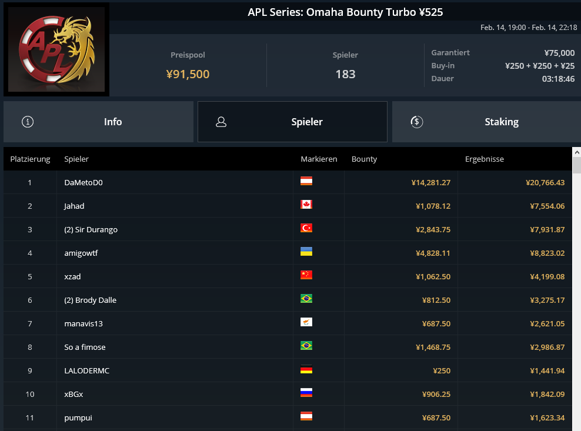Click the scrollbar up arrow
The image size is (581, 431).
(576, 152)
